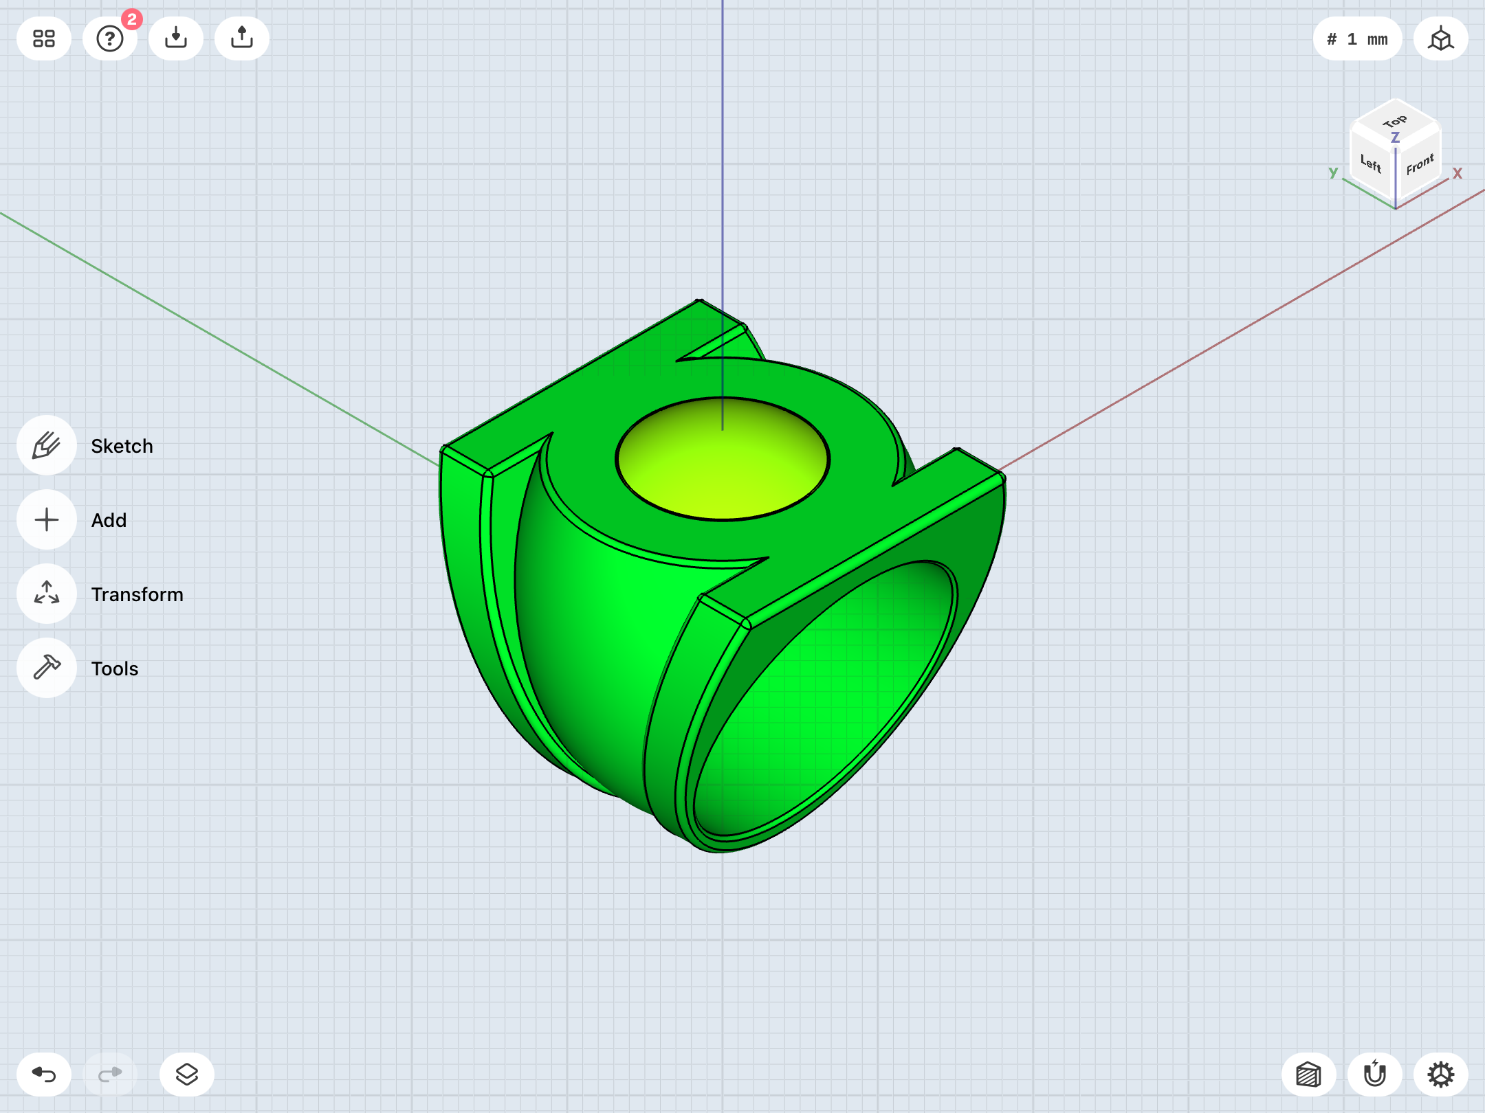Screen dimensions: 1485x1113
Task: Select the Front face of view cube
Action: click(1419, 165)
